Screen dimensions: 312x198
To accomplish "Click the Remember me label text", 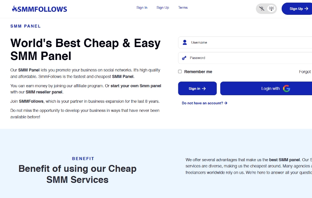I will pos(198,72).
